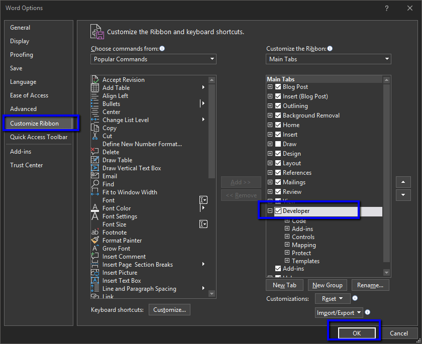The image size is (422, 344).
Task: Click the help question mark icon
Action: 387,9
